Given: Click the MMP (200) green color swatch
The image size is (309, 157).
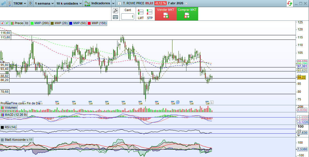Looking at the screenshot, I should pos(32,23).
